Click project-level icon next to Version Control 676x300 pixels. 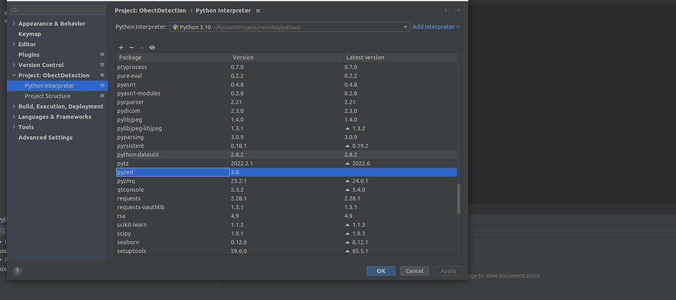coord(102,65)
